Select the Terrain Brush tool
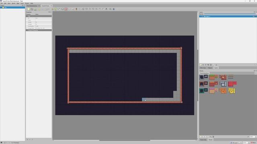The height and width of the screenshot is (144, 257). [x=56, y=9]
